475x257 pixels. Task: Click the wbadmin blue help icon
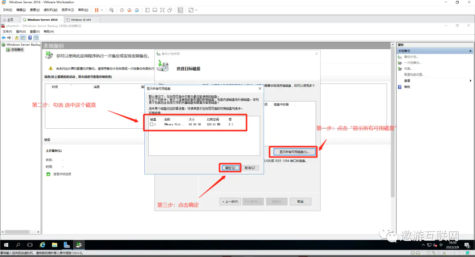30,37
